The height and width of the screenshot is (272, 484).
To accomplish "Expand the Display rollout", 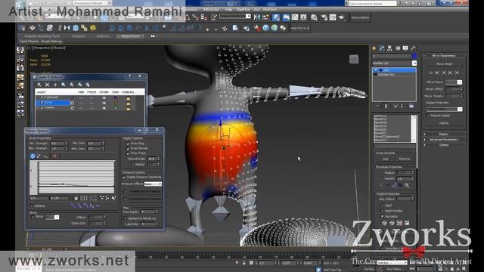I will pos(444,134).
